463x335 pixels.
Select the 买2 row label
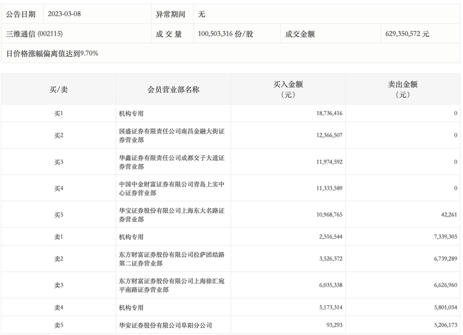pyautogui.click(x=58, y=135)
